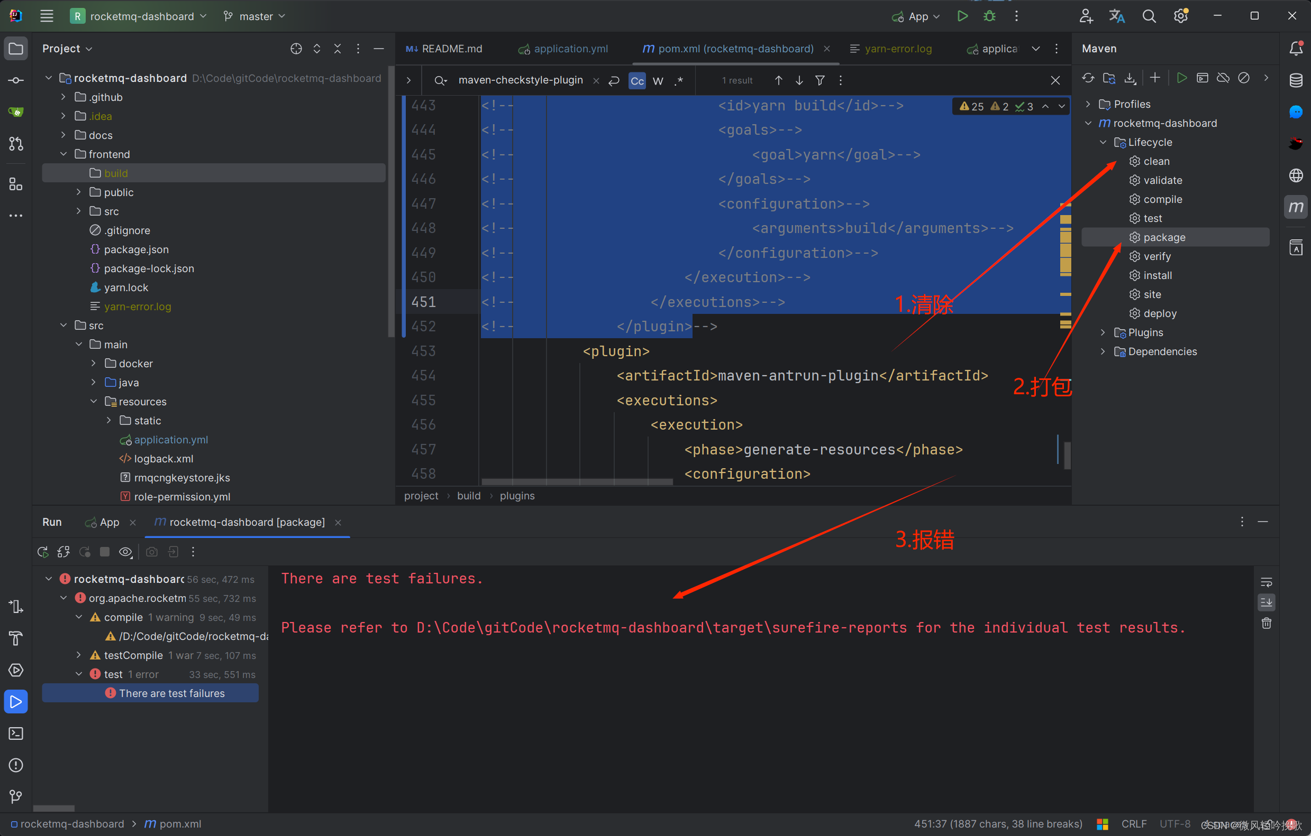This screenshot has width=1311, height=836.
Task: Open the Problems tool window
Action: click(x=16, y=765)
